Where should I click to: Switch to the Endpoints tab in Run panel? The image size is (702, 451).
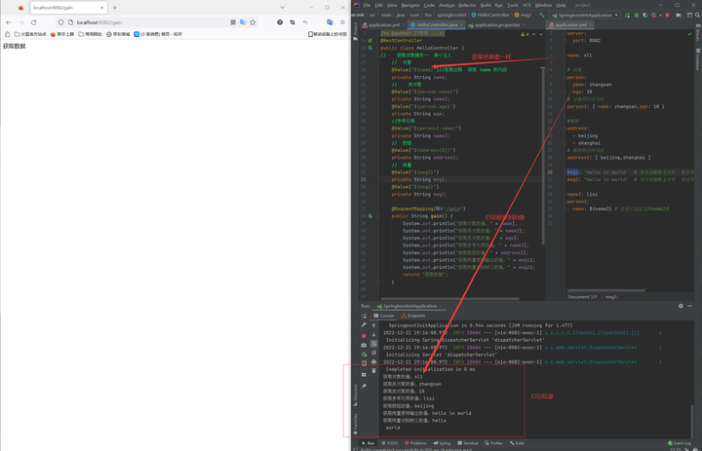pos(415,316)
